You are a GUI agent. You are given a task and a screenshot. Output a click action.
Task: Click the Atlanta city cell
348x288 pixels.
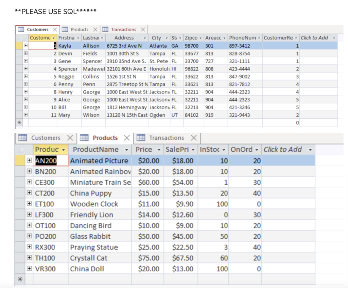coord(159,46)
